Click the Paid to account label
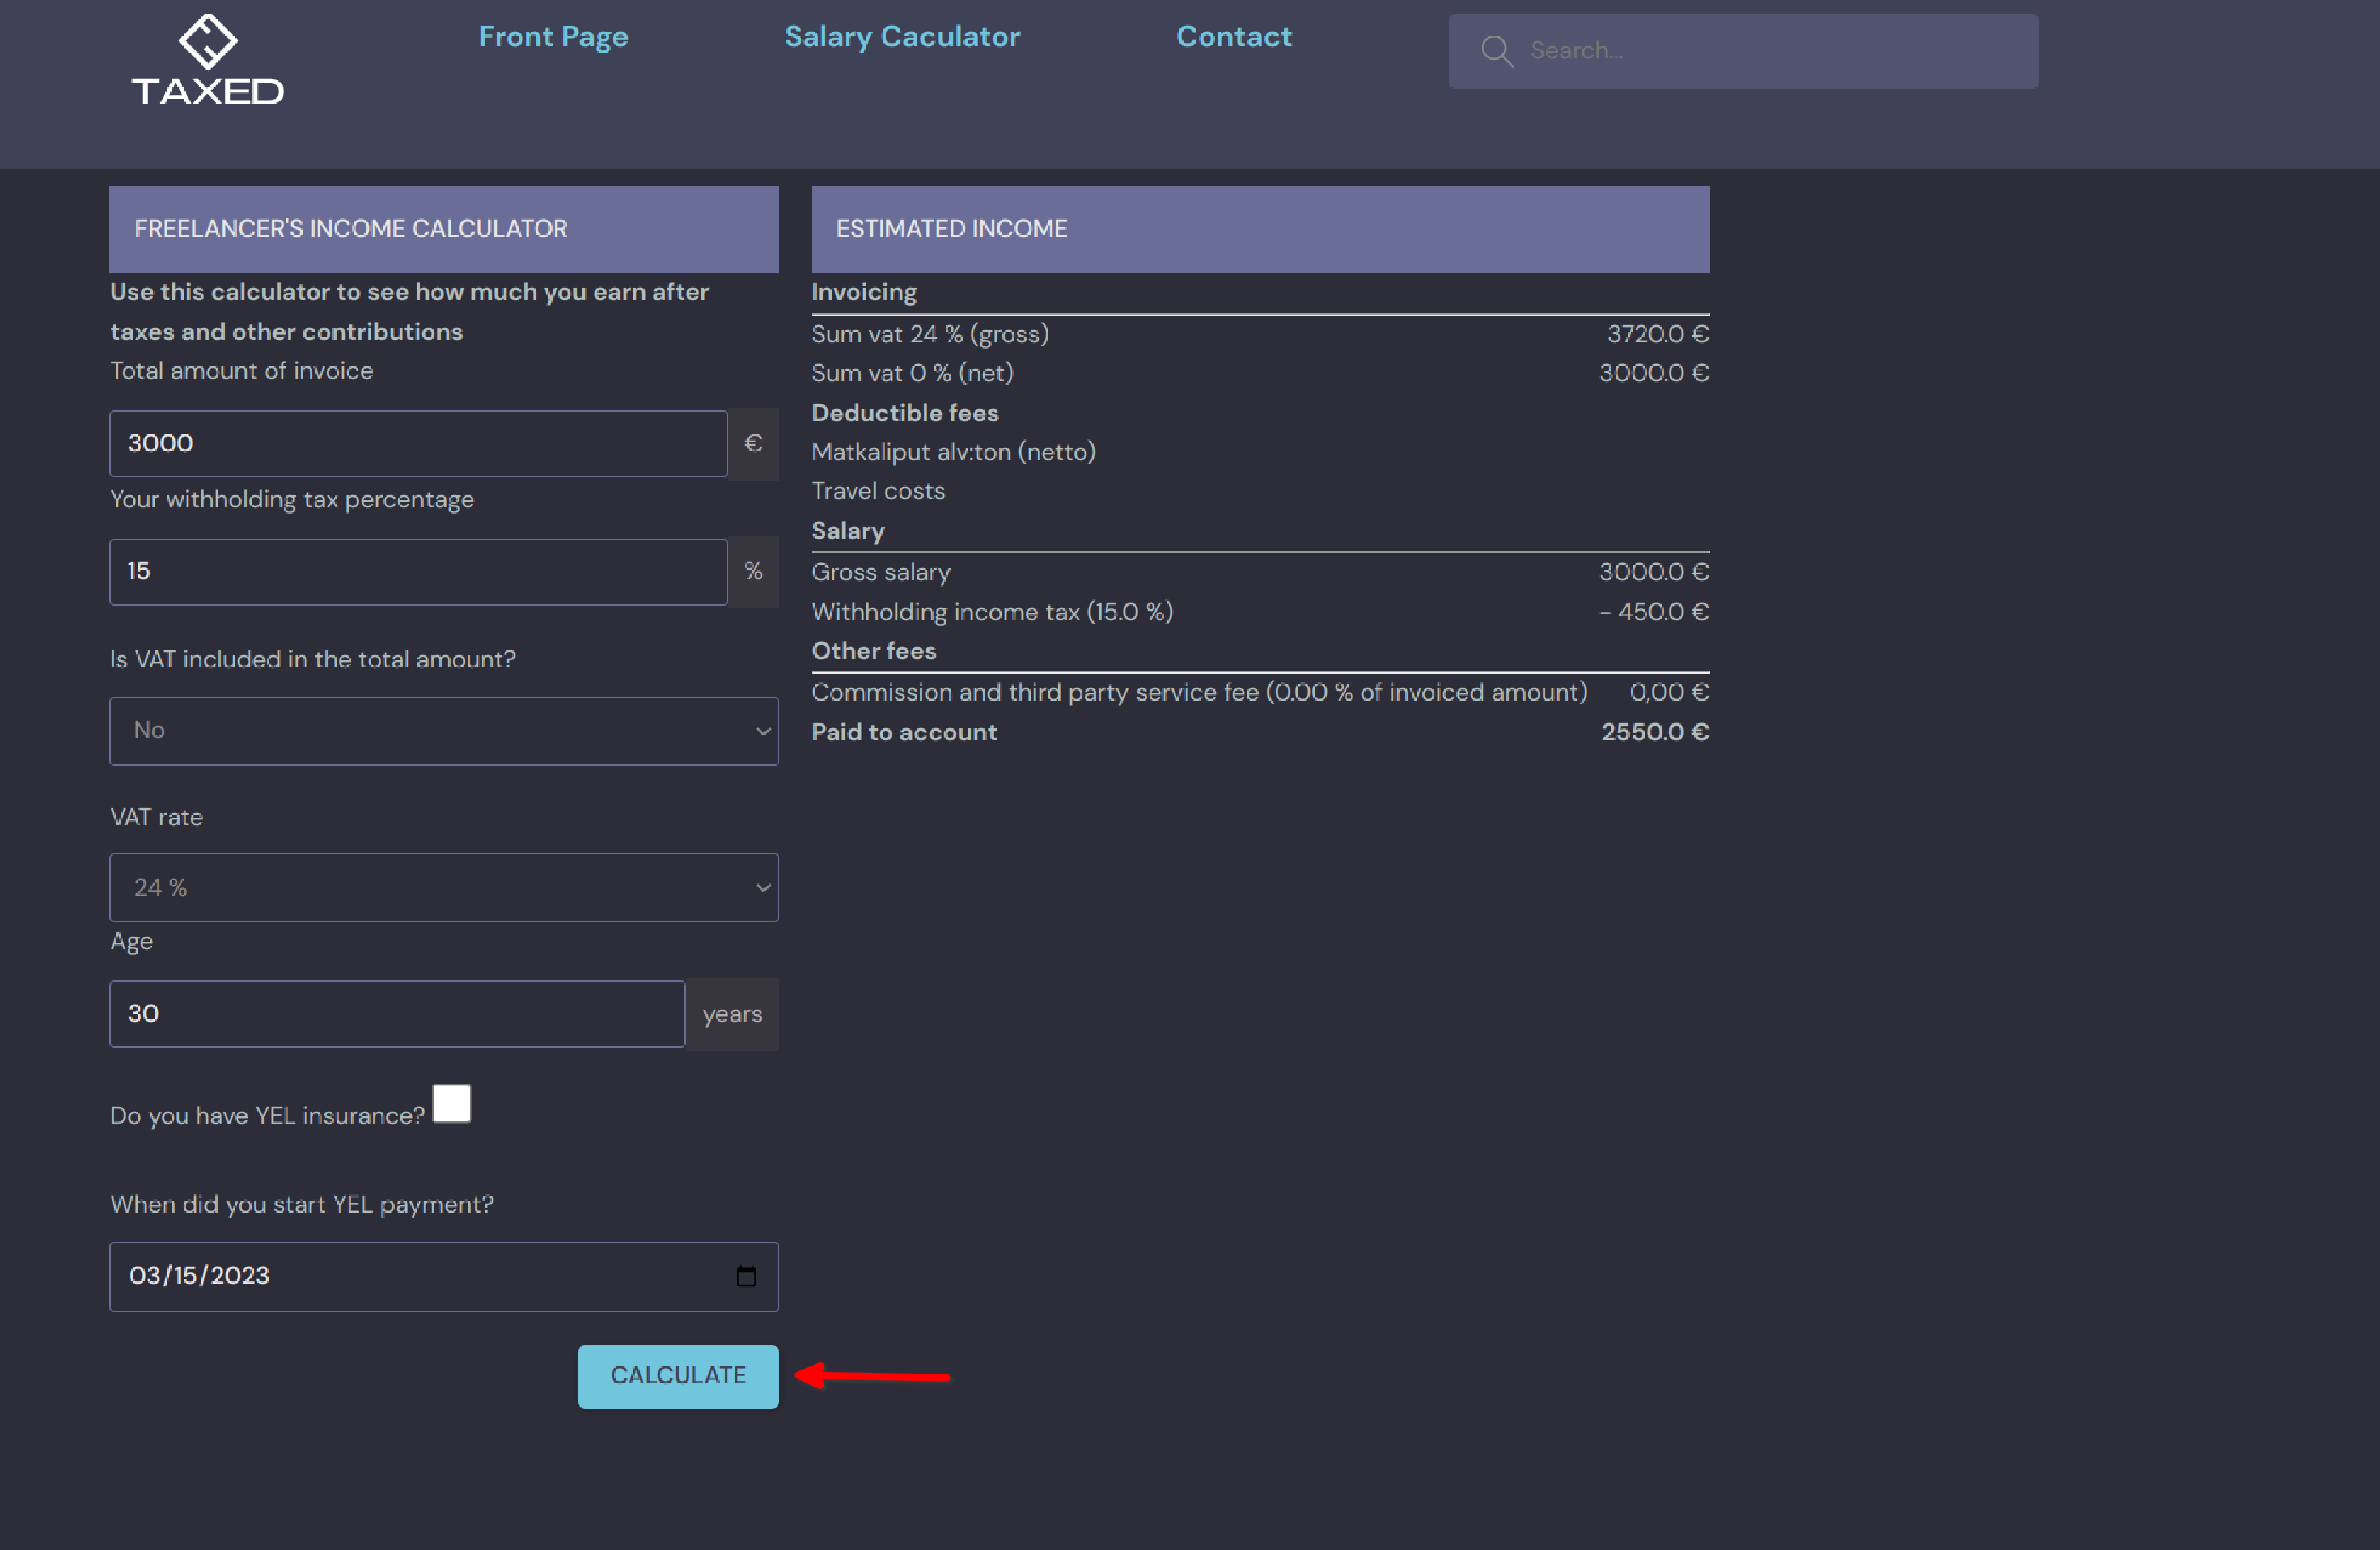 pyautogui.click(x=904, y=732)
